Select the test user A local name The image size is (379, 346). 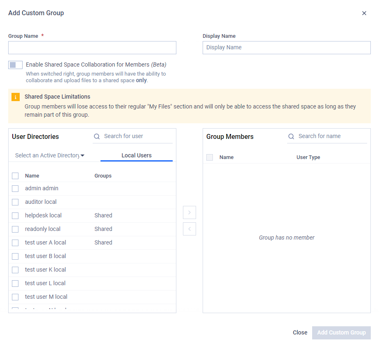46,242
